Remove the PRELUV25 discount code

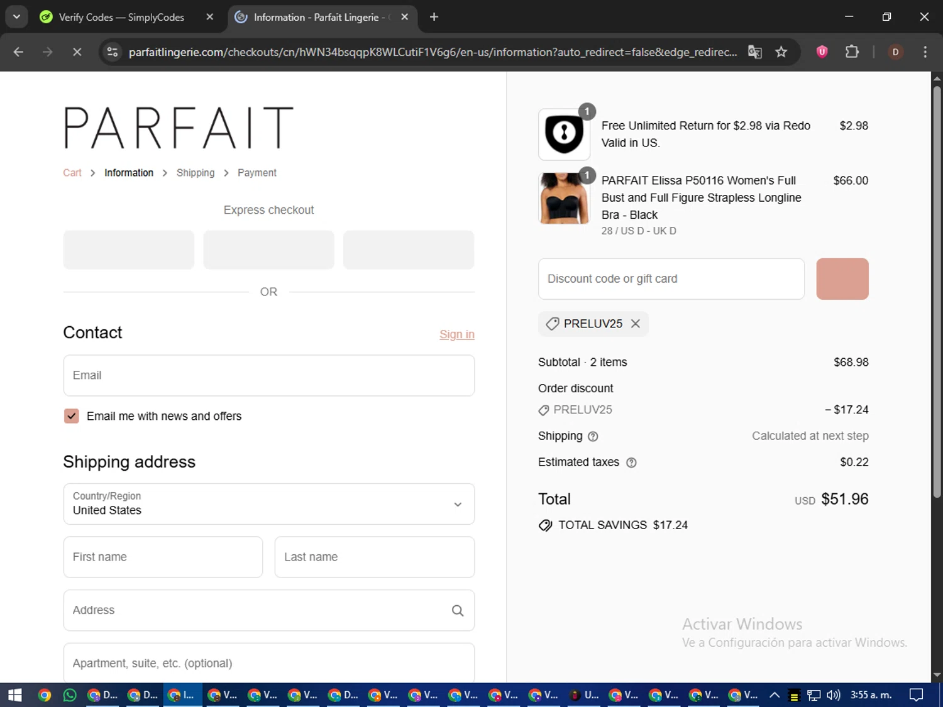tap(636, 324)
